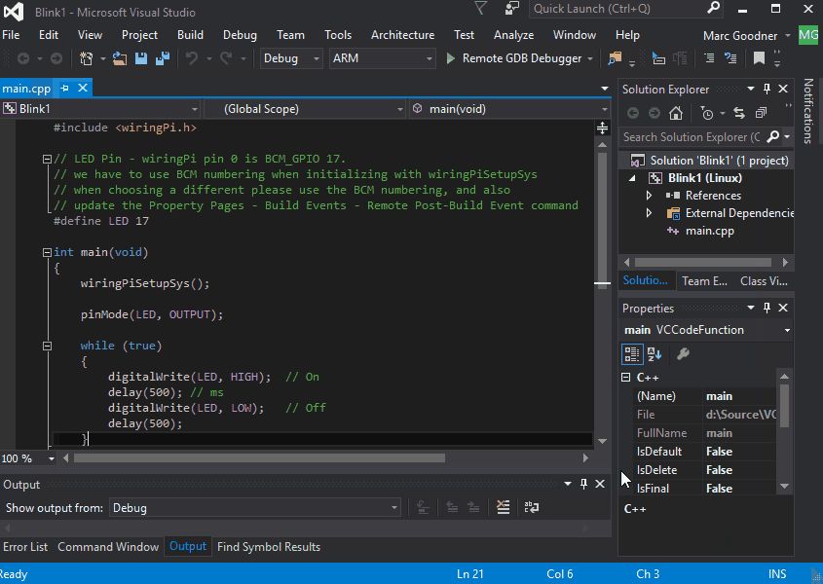Open the (Global Scope) dropdown
Screen dimensions: 823x584
tap(305, 109)
